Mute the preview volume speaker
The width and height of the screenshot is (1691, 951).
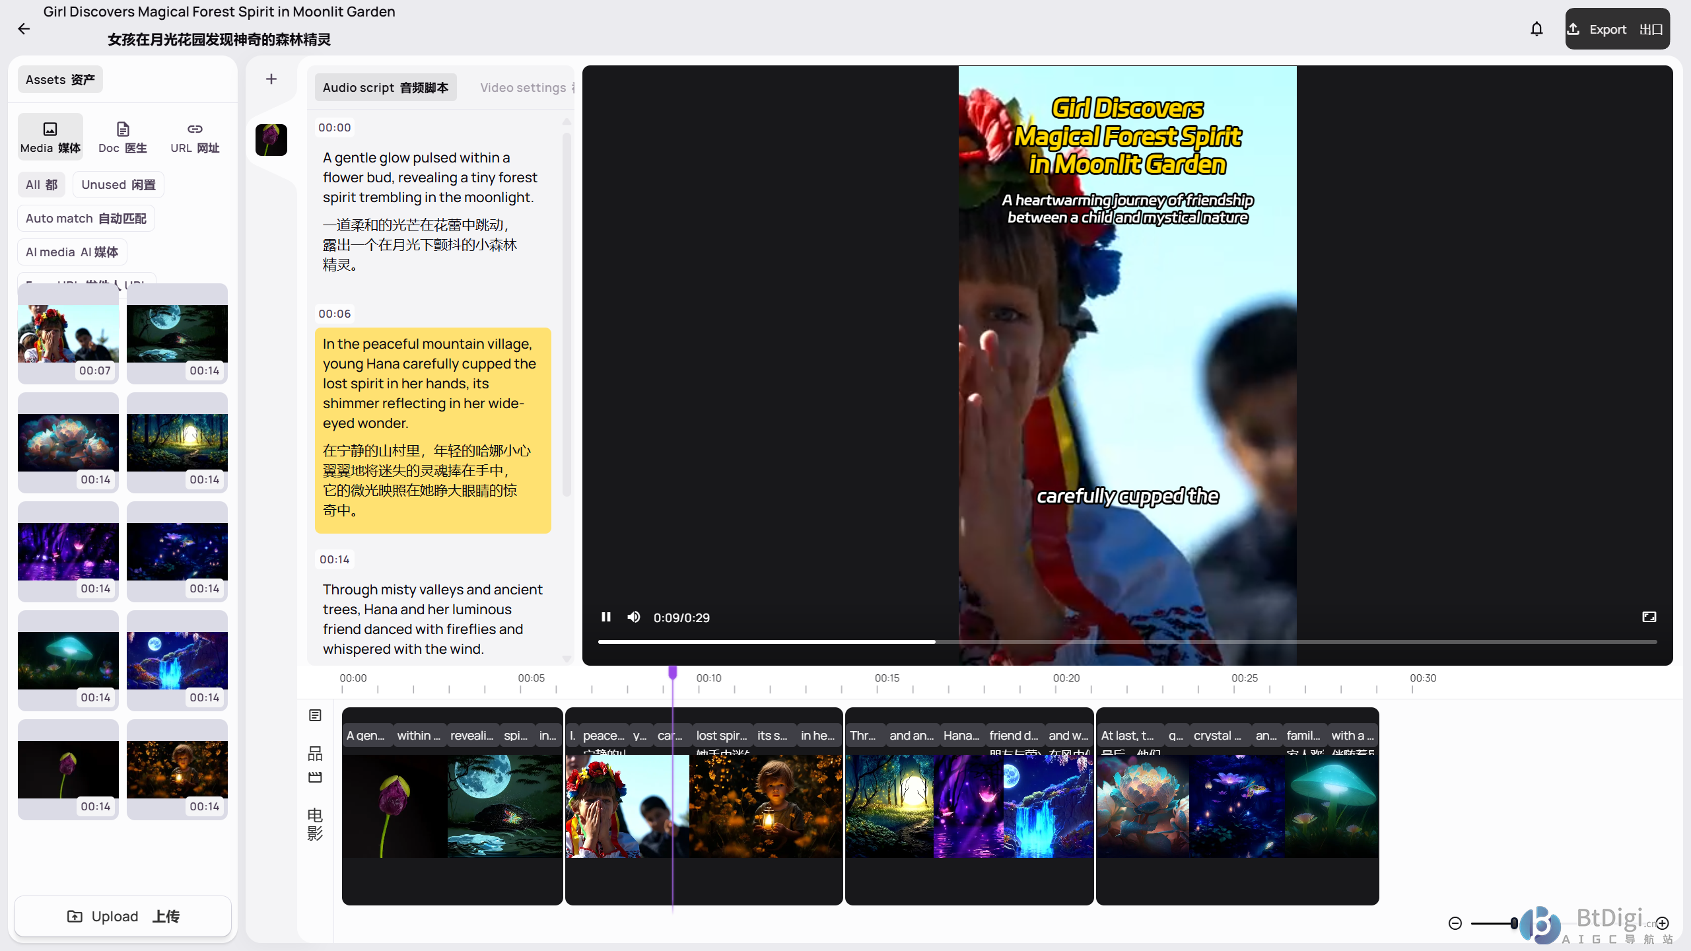634,617
